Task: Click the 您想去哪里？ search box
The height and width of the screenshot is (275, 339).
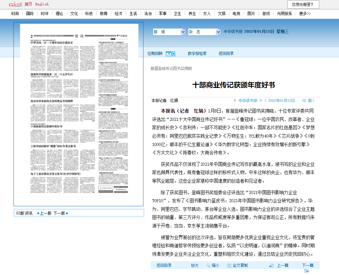Action: point(303,4)
